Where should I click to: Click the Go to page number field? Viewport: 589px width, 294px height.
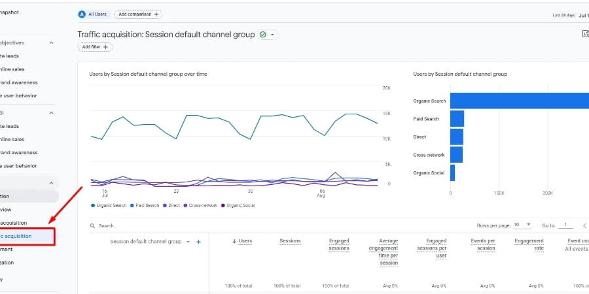(565, 225)
